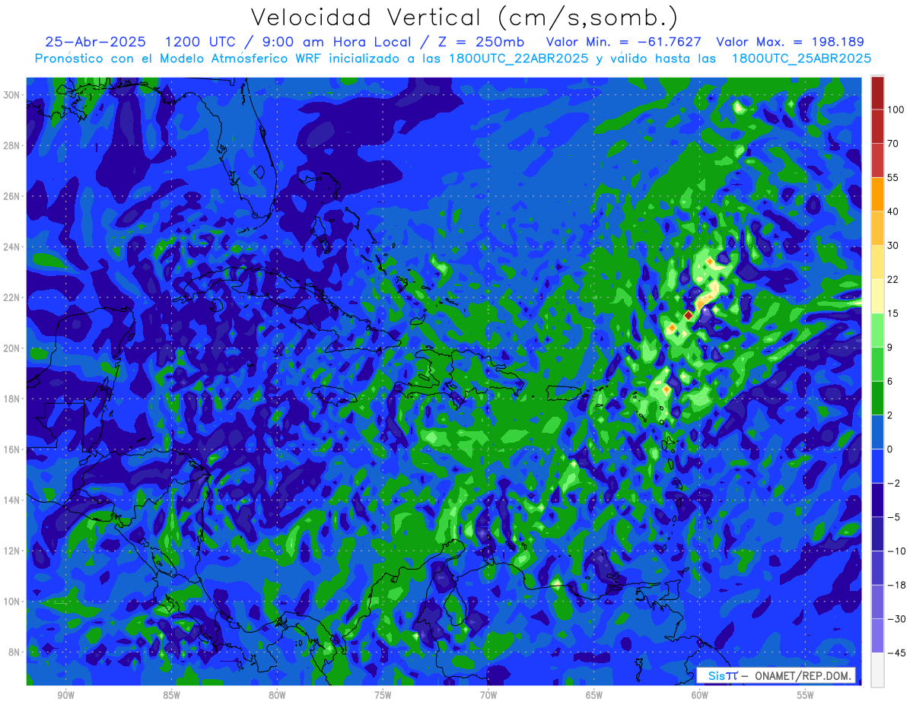Click the "16N" latitude label
The height and width of the screenshot is (705, 913).
coord(13,449)
